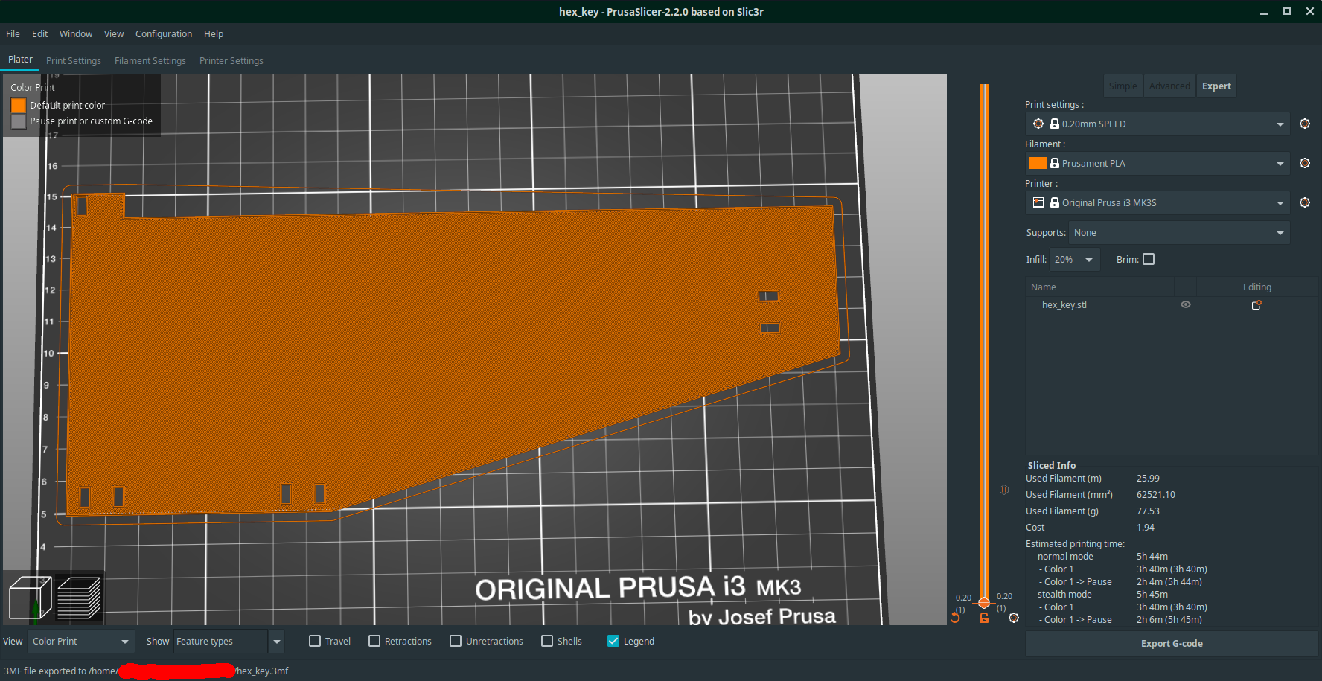
Task: Select Advanced mode button
Action: (1169, 86)
